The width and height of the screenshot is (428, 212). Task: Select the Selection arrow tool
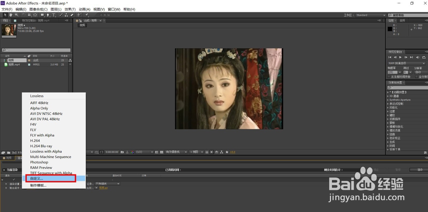(x=5, y=15)
